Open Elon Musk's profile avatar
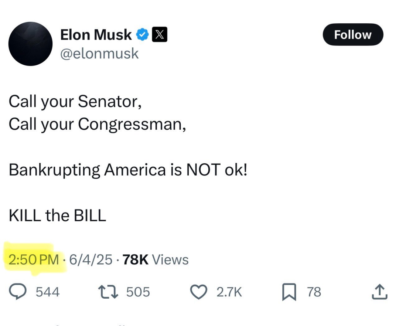 [30, 44]
